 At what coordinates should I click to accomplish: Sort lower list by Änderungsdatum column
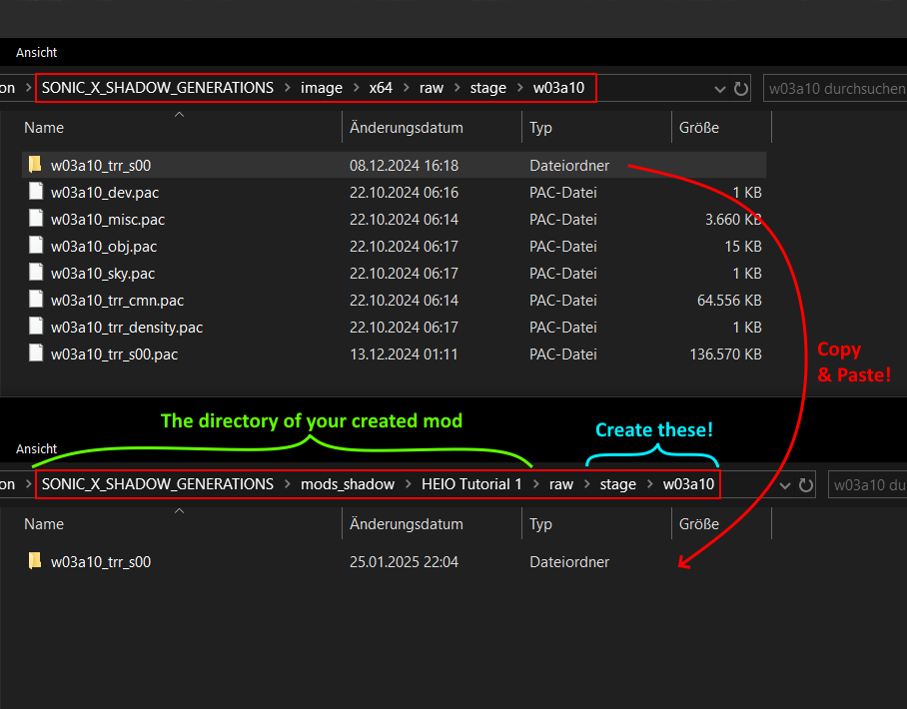click(x=407, y=524)
